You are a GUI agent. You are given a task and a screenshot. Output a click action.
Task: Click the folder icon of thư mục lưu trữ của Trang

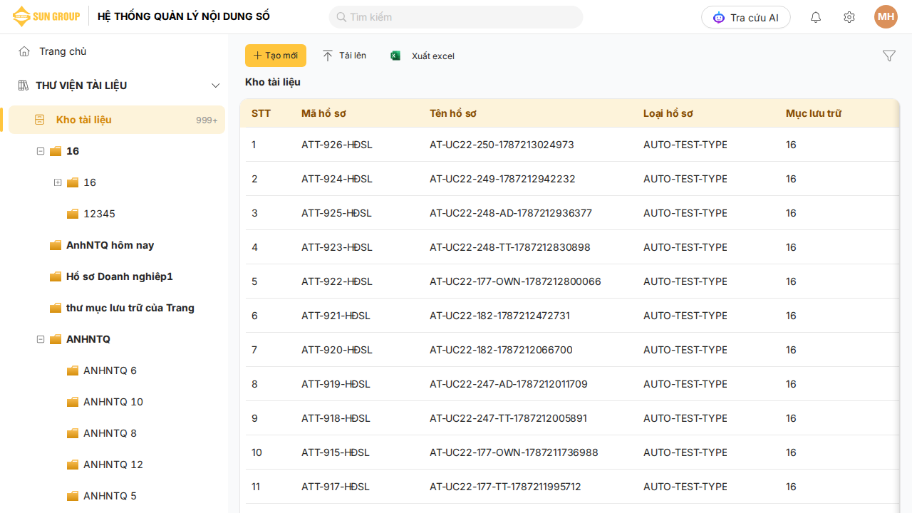56,308
